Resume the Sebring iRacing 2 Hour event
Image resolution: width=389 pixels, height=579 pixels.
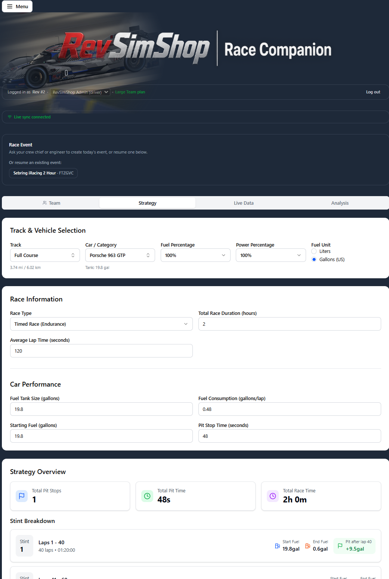(43, 173)
